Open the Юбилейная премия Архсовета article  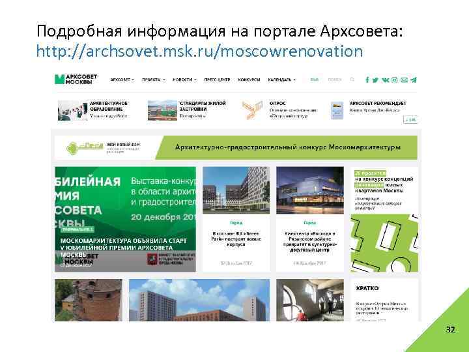[x=125, y=219]
